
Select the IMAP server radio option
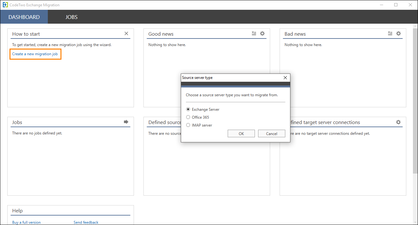[x=199, y=125]
